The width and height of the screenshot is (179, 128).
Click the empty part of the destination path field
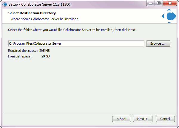[x=103, y=43]
